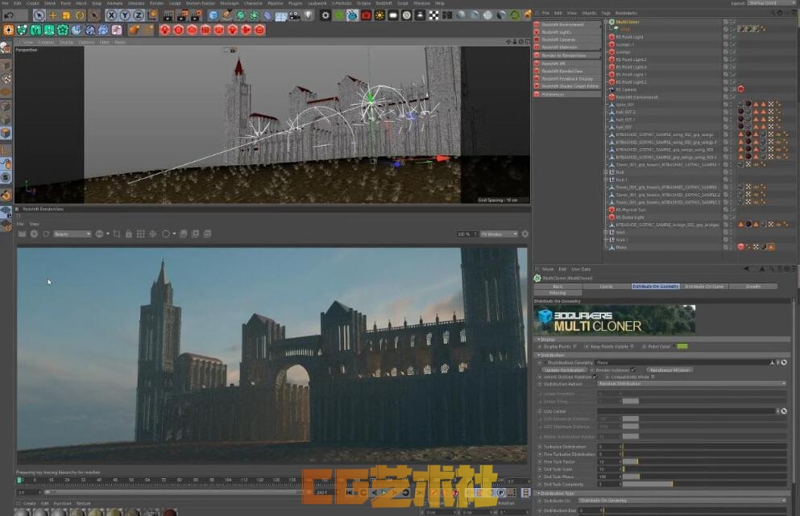
Task: Click the Undo arrow icon
Action: click(9, 15)
